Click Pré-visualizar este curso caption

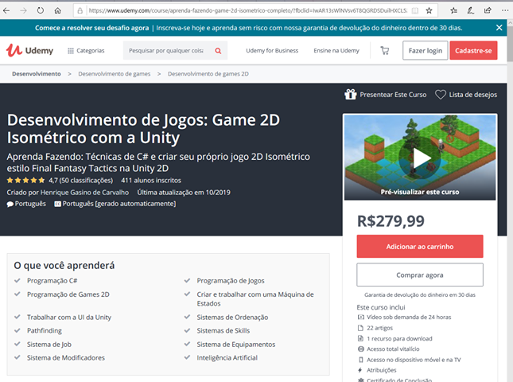pyautogui.click(x=420, y=192)
